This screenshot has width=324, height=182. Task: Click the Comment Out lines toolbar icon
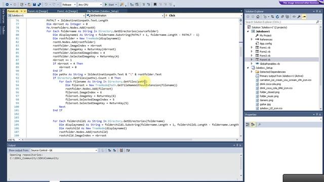point(144,5)
